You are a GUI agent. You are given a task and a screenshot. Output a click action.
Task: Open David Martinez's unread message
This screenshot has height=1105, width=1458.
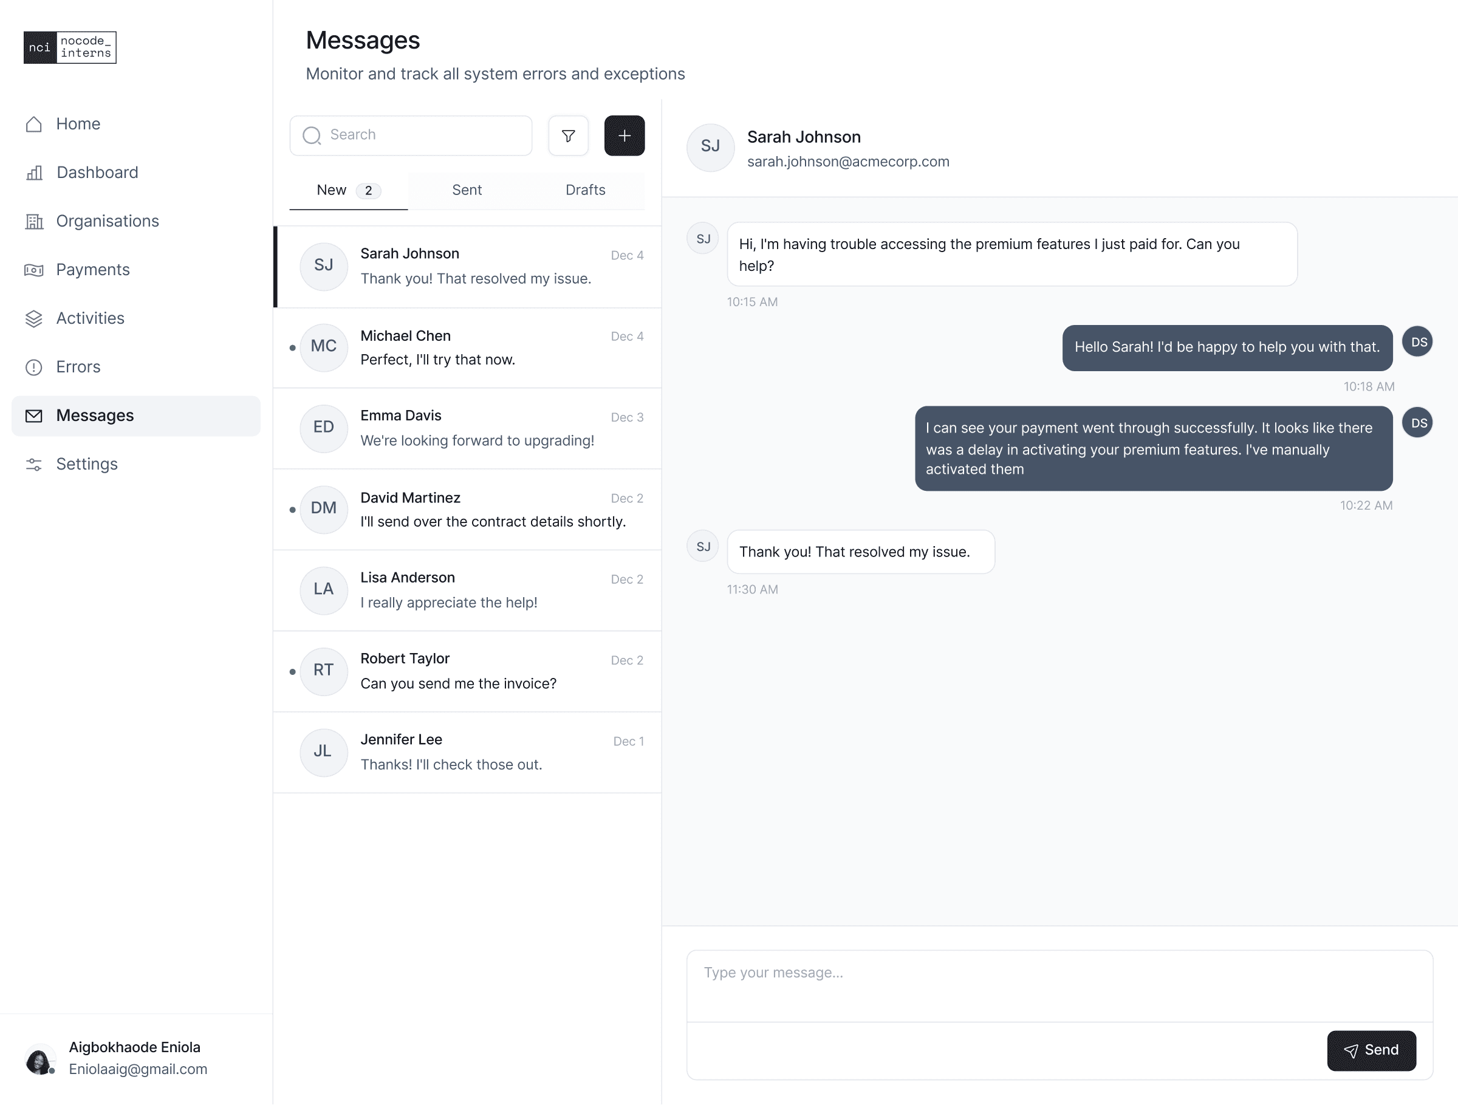(467, 510)
